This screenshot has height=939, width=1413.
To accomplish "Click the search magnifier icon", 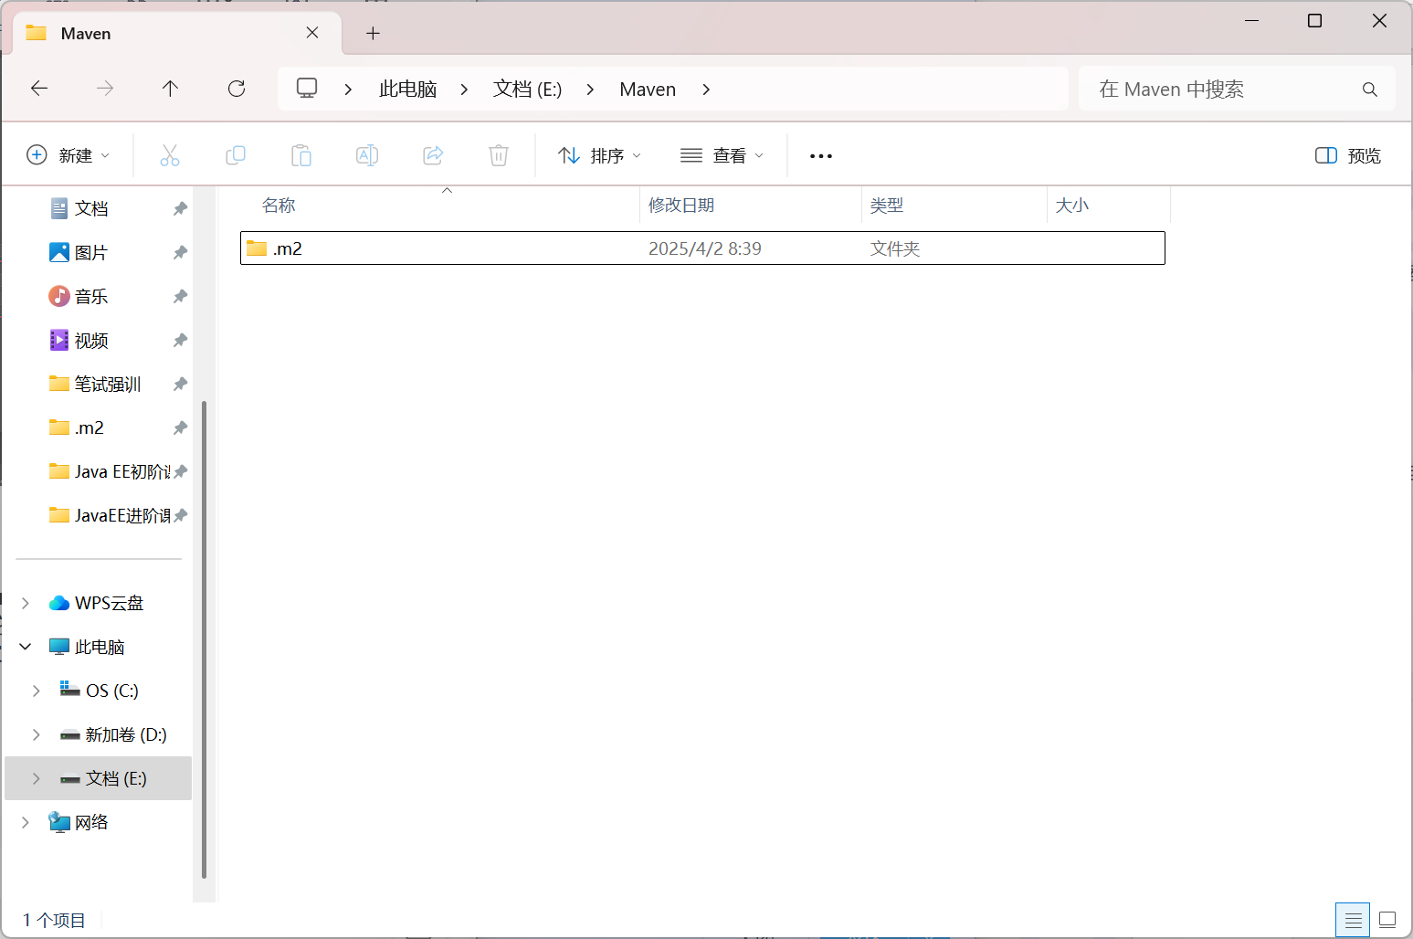I will [1369, 90].
